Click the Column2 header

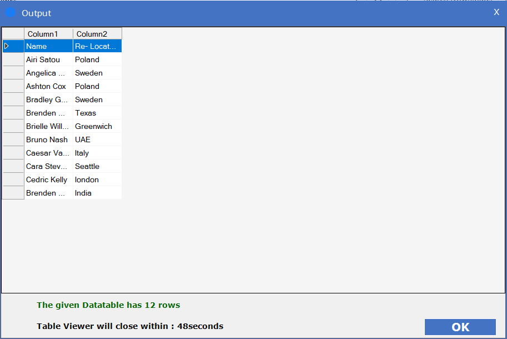tap(97, 34)
